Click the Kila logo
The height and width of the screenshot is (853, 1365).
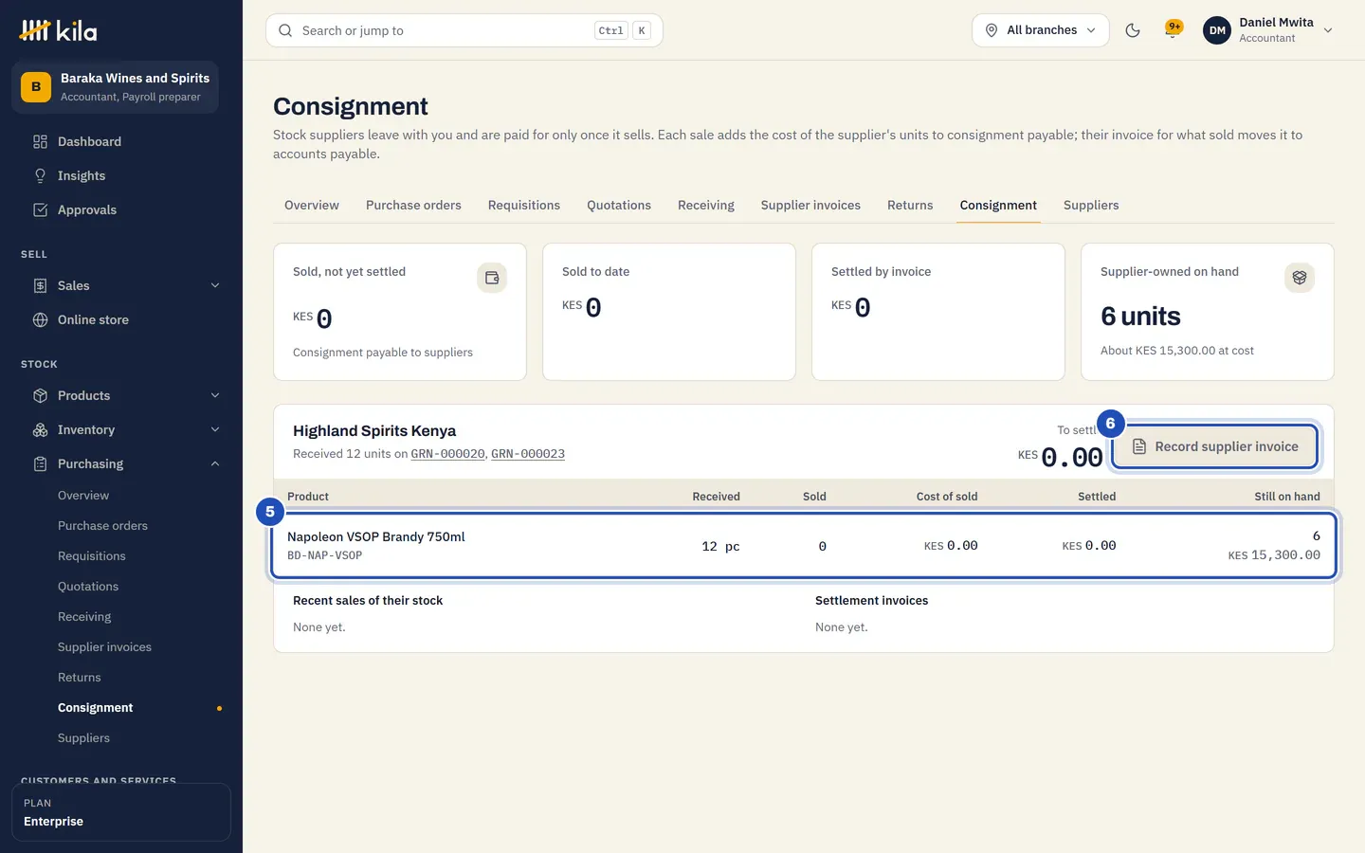coord(58,30)
